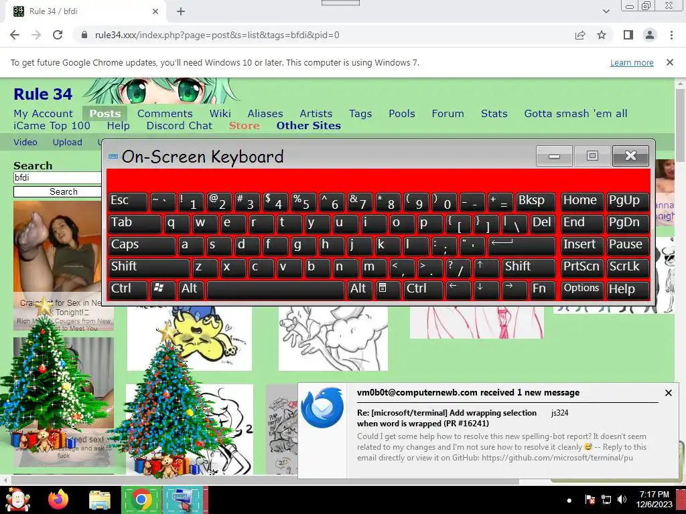The width and height of the screenshot is (686, 514).
Task: Toggle the ScrLk key on the keyboard
Action: (627, 268)
